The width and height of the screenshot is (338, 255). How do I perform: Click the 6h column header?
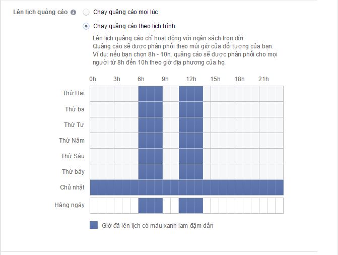click(141, 79)
